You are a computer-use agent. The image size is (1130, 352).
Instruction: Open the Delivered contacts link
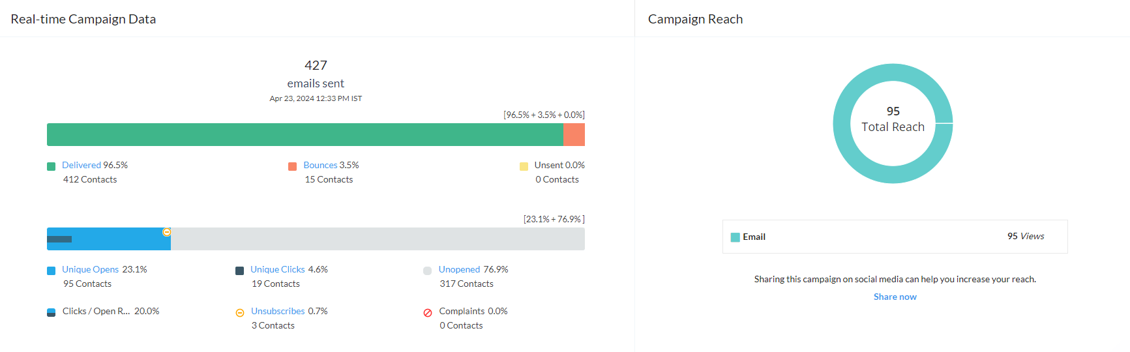81,165
